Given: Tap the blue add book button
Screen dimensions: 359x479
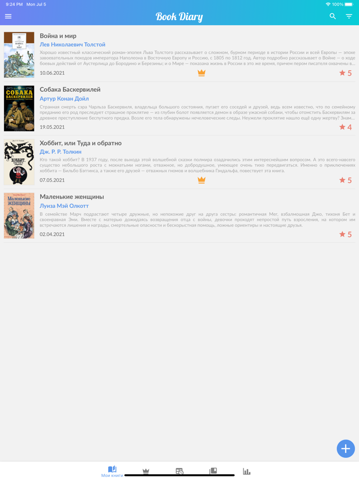Looking at the screenshot, I should [346, 448].
